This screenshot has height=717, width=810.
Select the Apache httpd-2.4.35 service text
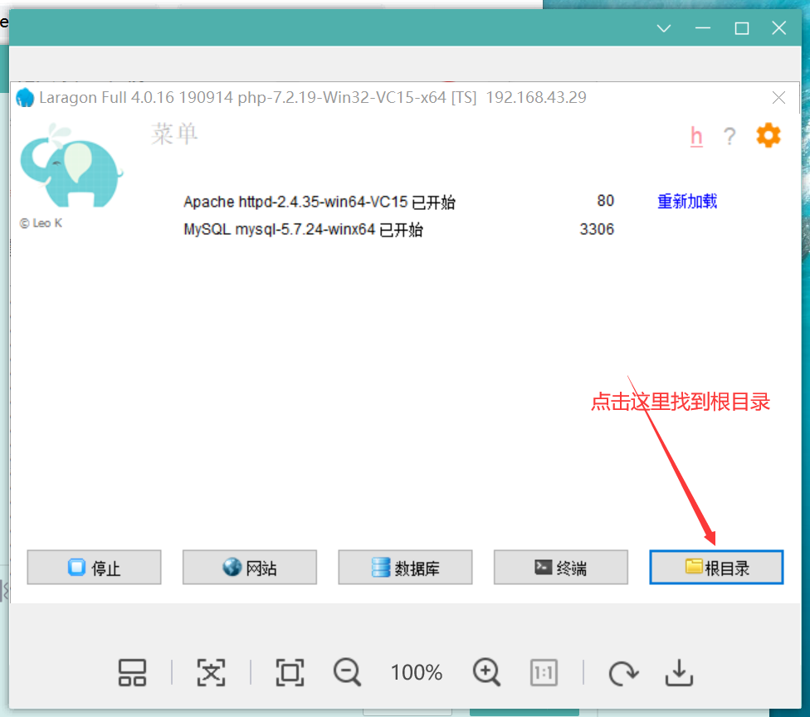(320, 202)
